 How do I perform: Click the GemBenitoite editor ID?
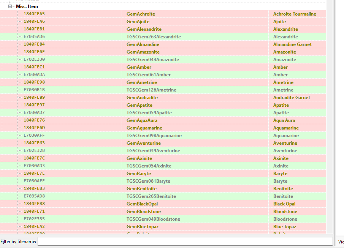(141, 189)
